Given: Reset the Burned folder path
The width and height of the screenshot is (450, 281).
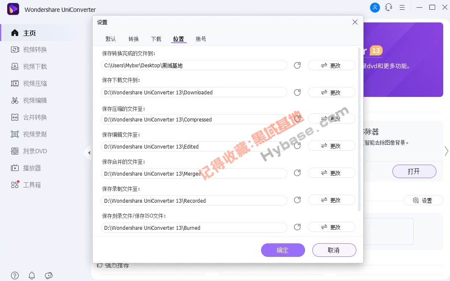Looking at the screenshot, I should point(297,227).
